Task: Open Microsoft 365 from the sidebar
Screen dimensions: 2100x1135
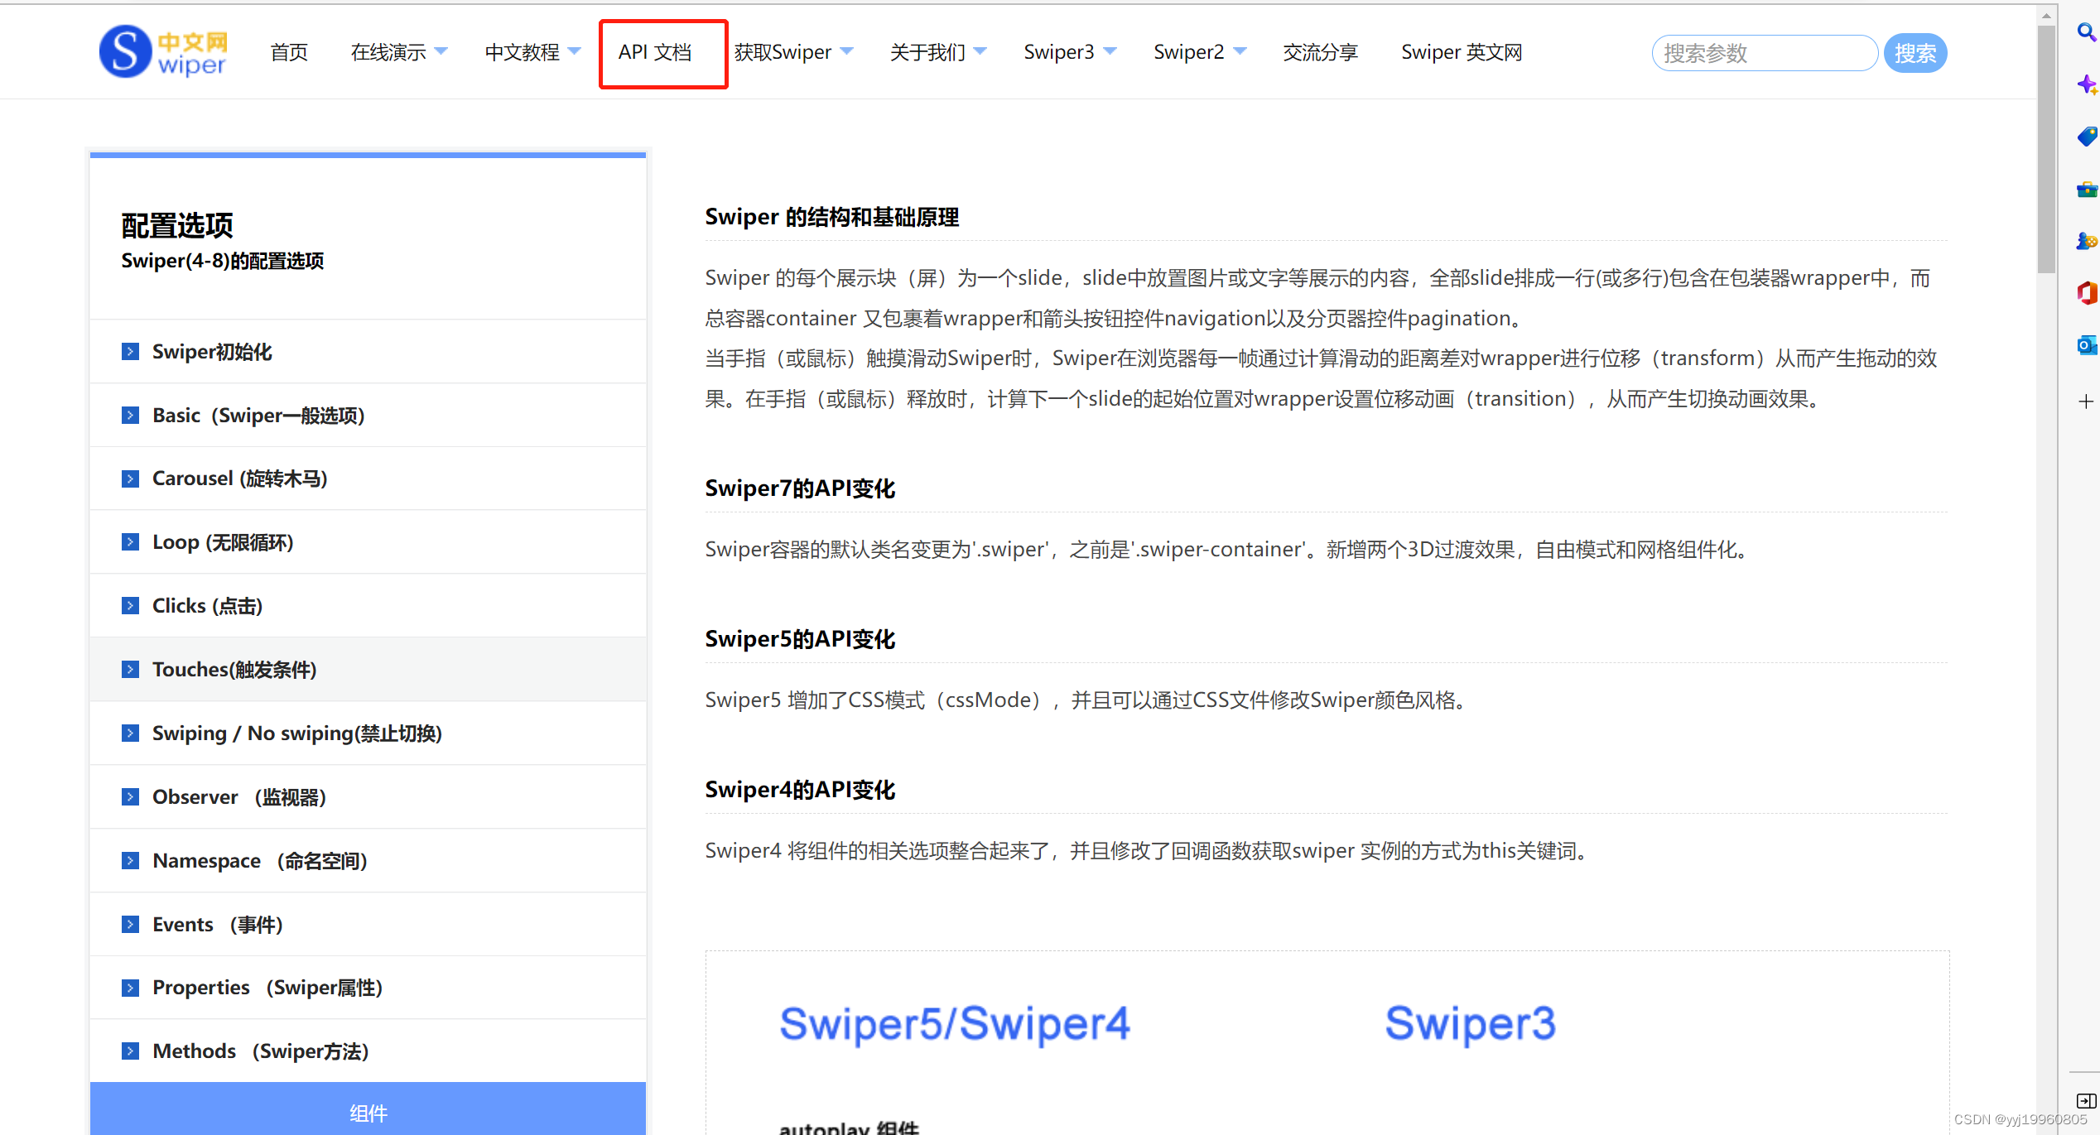Action: (x=2085, y=293)
